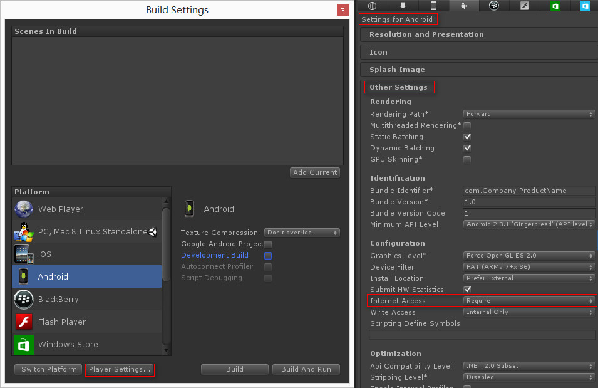Select Web Player platform row
This screenshot has height=388, width=598.
(87, 209)
